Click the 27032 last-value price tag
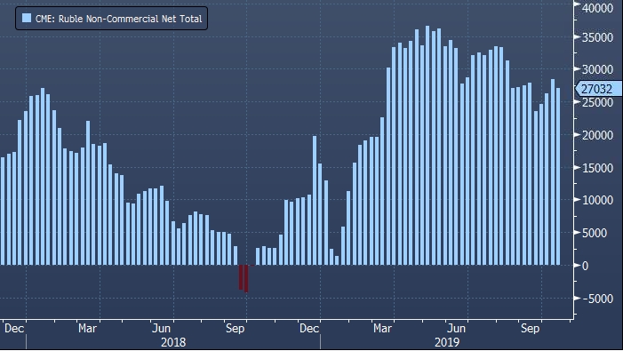This screenshot has width=623, height=351. (x=598, y=89)
